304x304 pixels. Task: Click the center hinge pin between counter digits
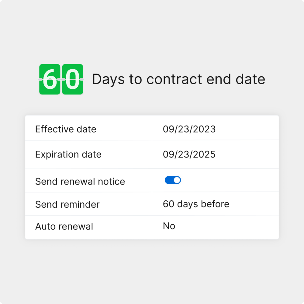pos(61,79)
